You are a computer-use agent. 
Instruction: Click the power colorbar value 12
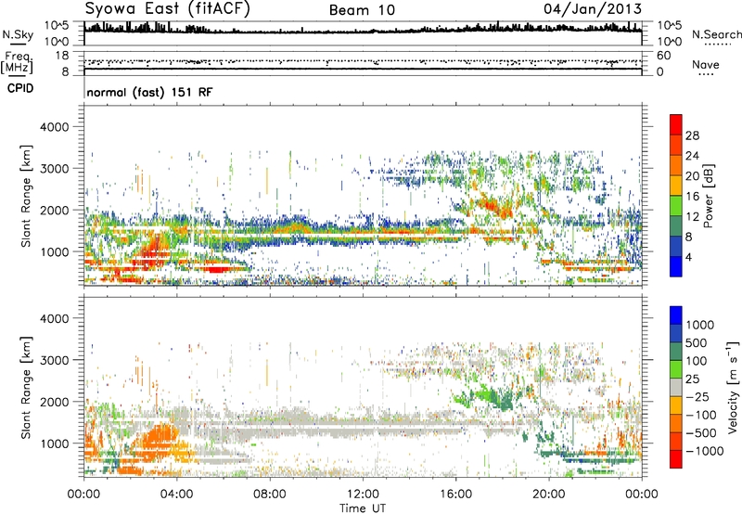(x=692, y=217)
